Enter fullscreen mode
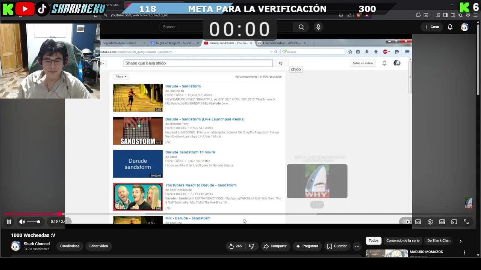 pyautogui.click(x=466, y=222)
